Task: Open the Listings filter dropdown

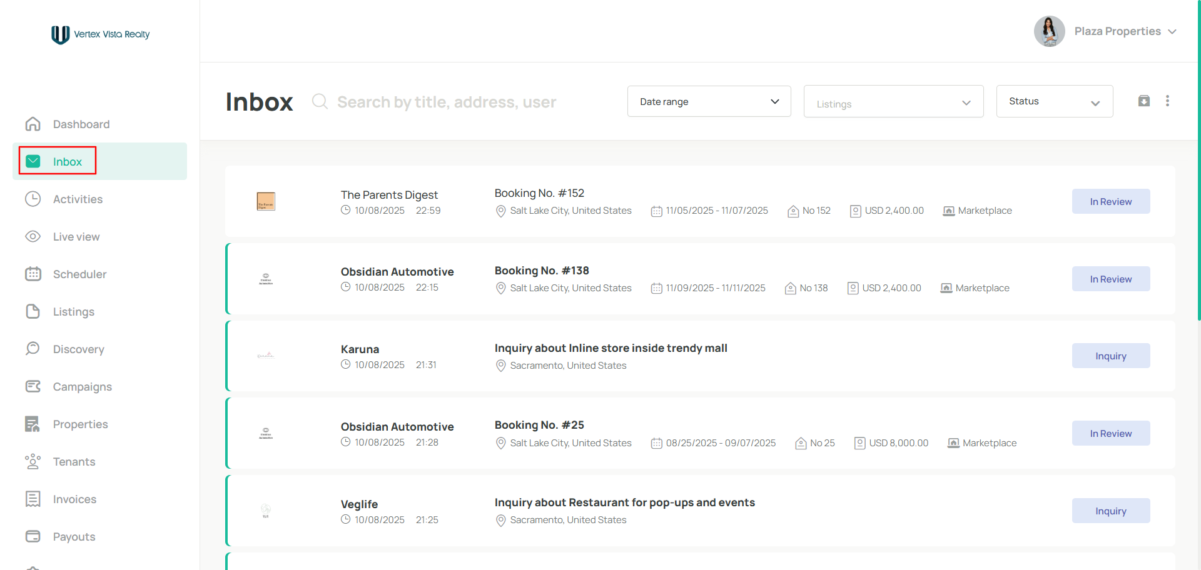Action: coord(893,101)
